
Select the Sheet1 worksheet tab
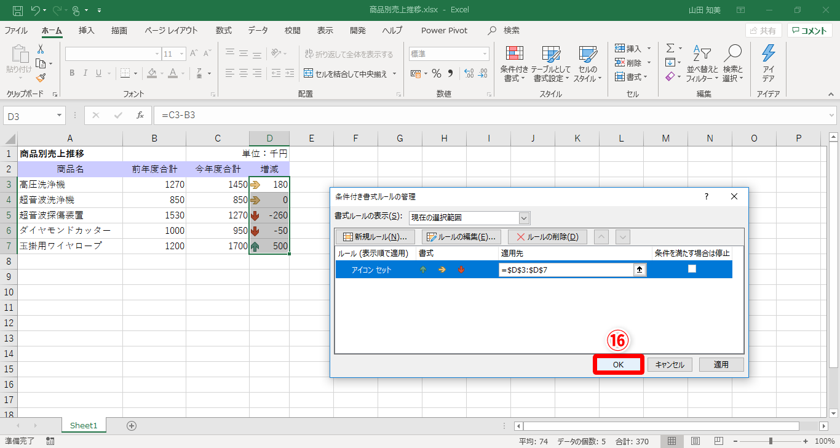click(84, 425)
